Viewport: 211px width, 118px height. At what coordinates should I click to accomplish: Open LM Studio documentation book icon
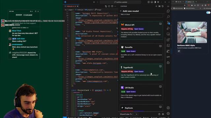(160, 87)
